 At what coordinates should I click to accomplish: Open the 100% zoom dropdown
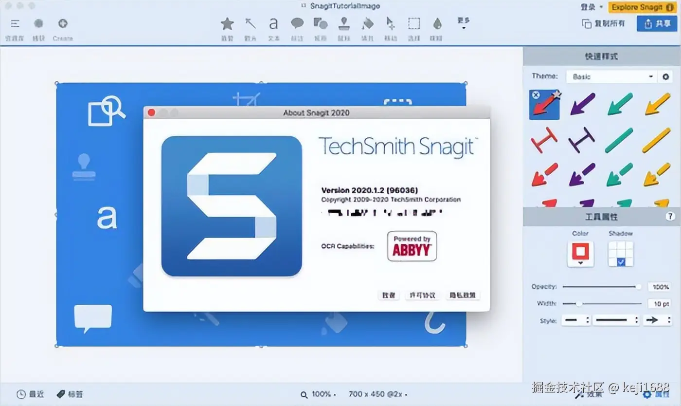[x=319, y=394]
